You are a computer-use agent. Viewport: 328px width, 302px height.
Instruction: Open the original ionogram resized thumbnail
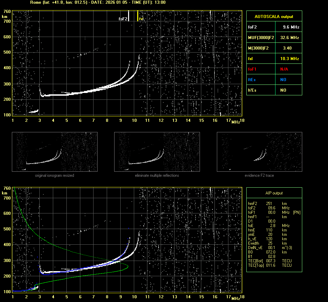55,151
